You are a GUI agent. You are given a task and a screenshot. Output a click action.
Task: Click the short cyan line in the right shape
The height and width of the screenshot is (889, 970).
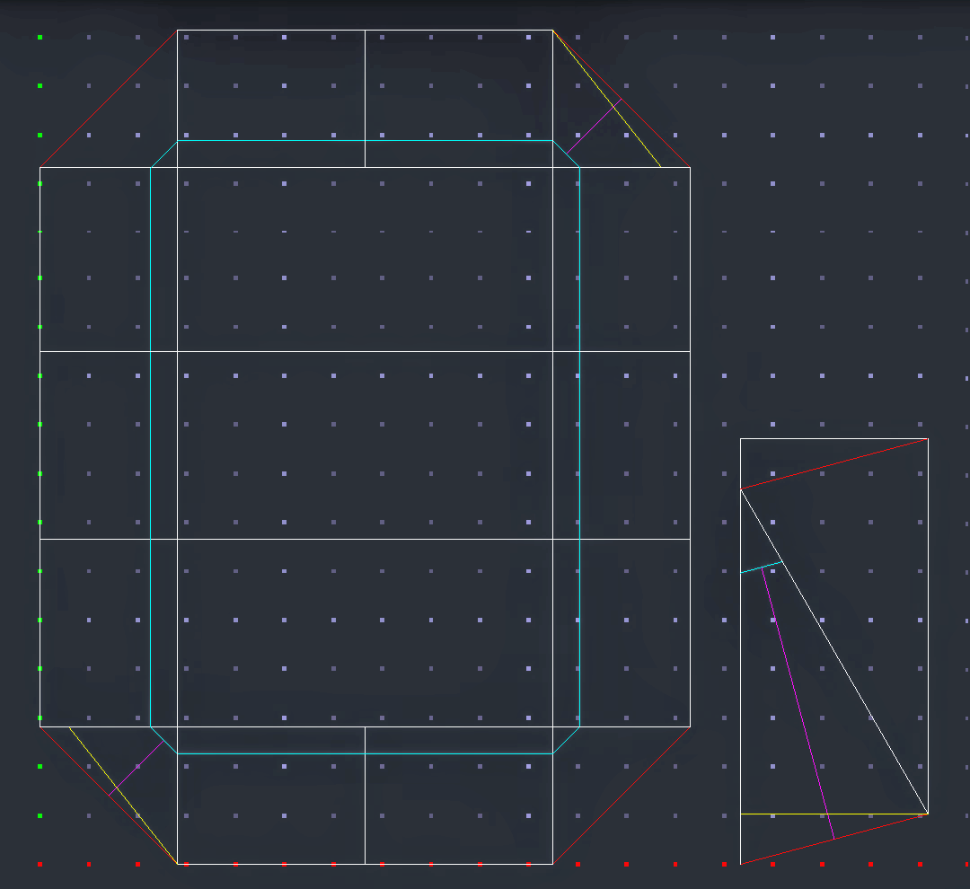coord(760,568)
